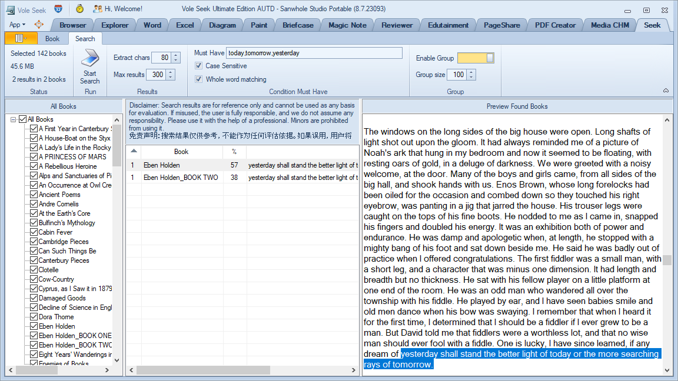Switch to the Magic Note tab

347,25
